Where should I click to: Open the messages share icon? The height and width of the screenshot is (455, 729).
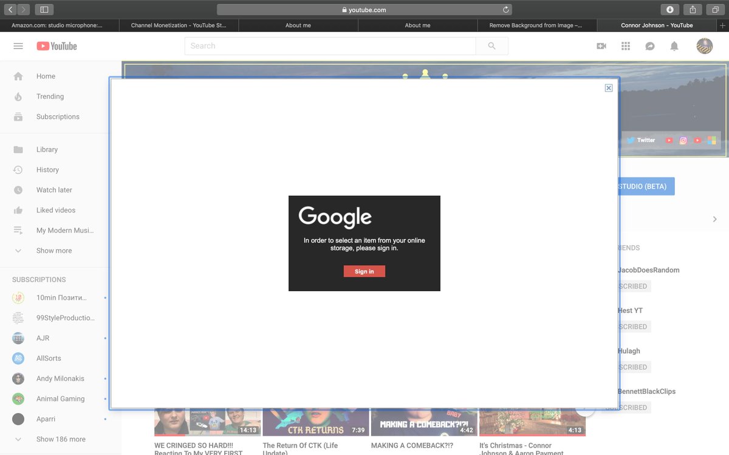pyautogui.click(x=650, y=46)
